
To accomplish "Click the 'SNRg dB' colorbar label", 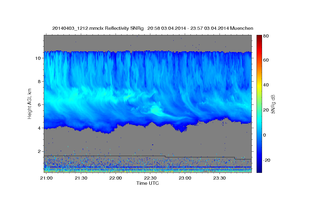I will [273, 104].
